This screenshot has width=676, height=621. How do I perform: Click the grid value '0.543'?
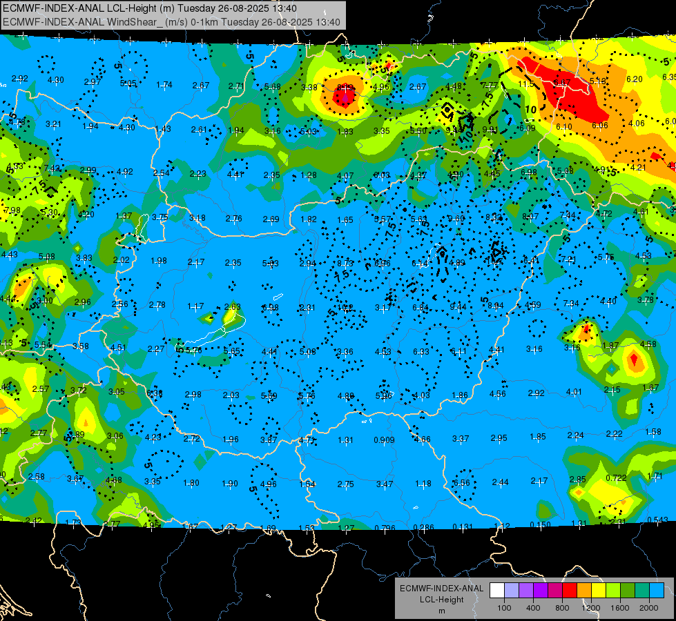point(657,520)
